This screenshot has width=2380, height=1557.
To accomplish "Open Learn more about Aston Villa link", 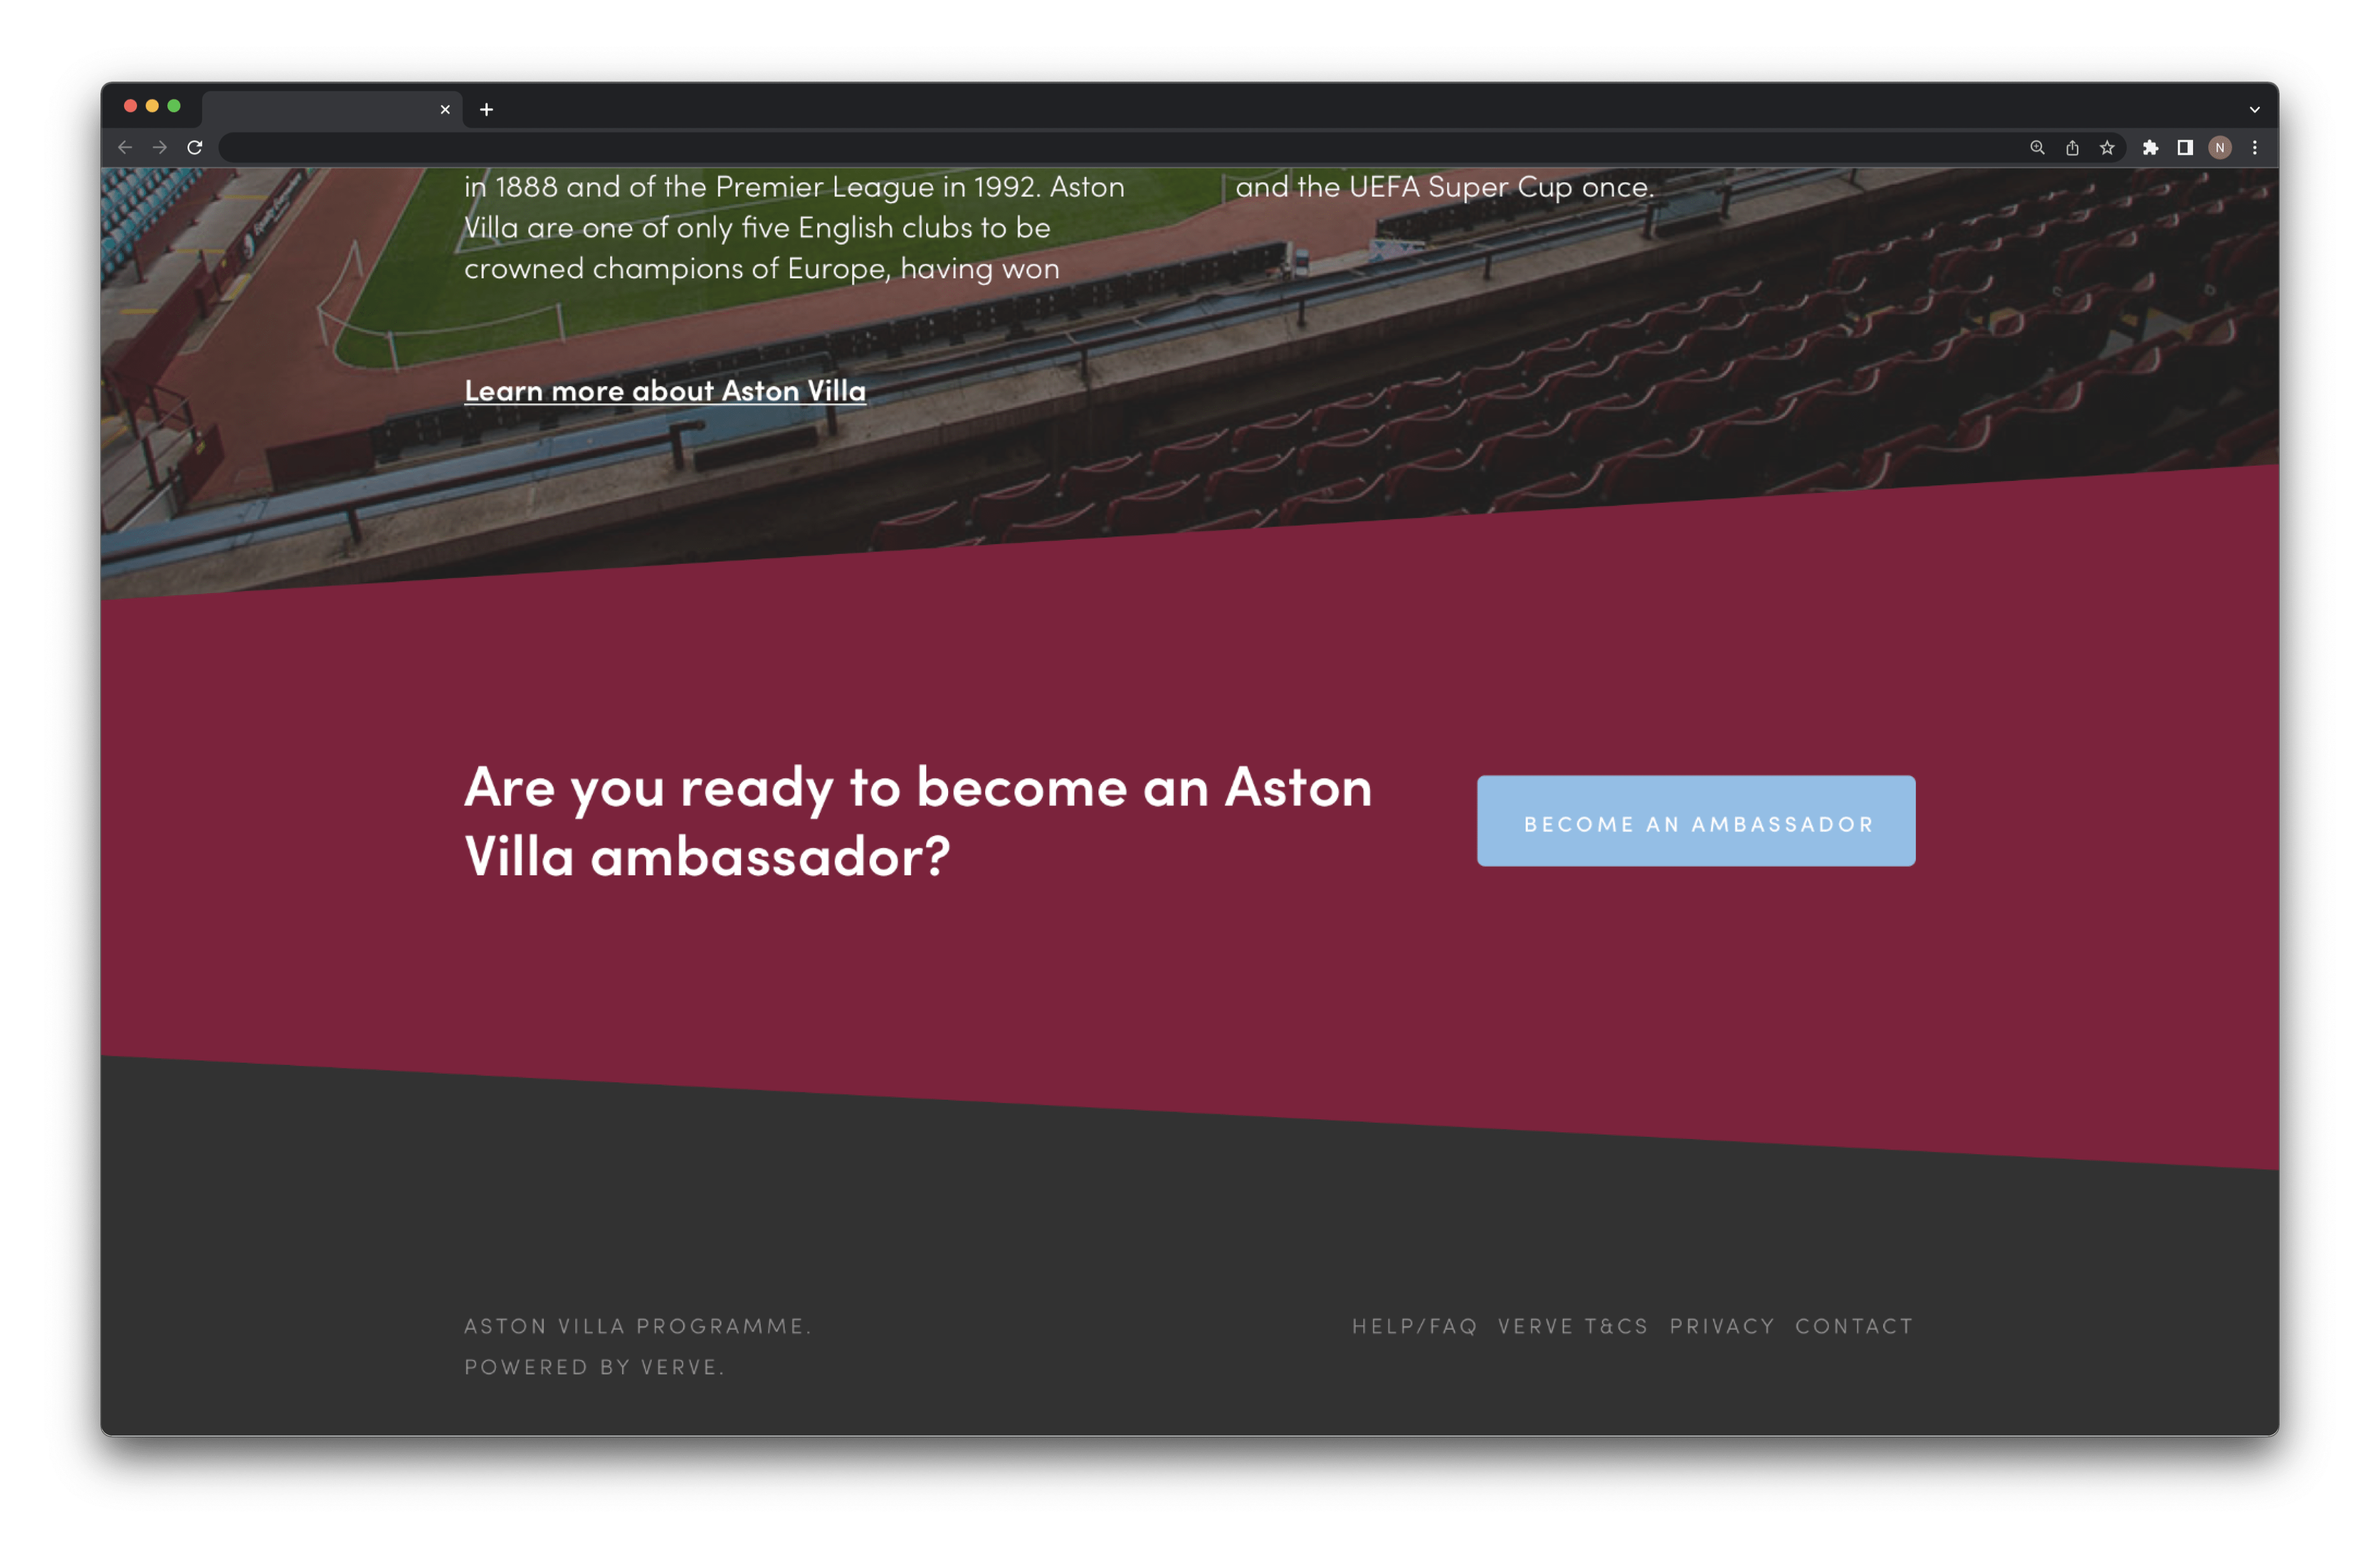I will (x=665, y=392).
